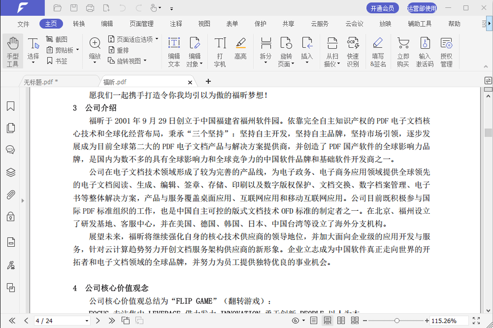Switch to continuous page view mode
Viewport: 493px width, 328px height.
point(327,321)
